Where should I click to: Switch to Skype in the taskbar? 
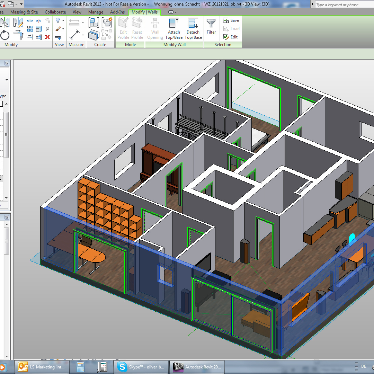(143, 367)
